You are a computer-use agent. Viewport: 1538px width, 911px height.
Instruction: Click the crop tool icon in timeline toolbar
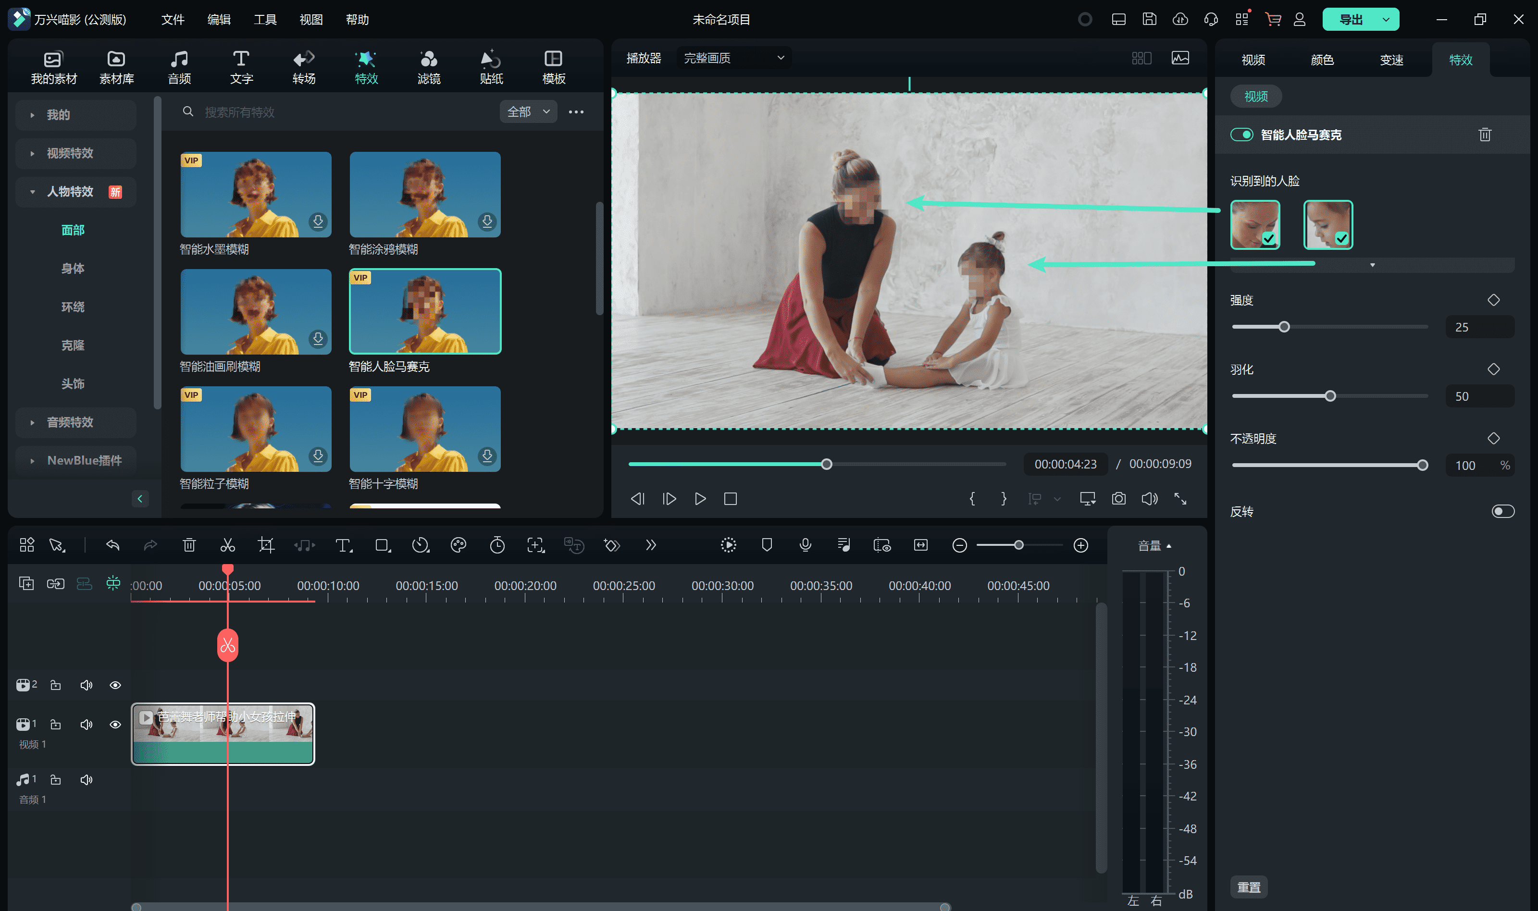(x=266, y=545)
